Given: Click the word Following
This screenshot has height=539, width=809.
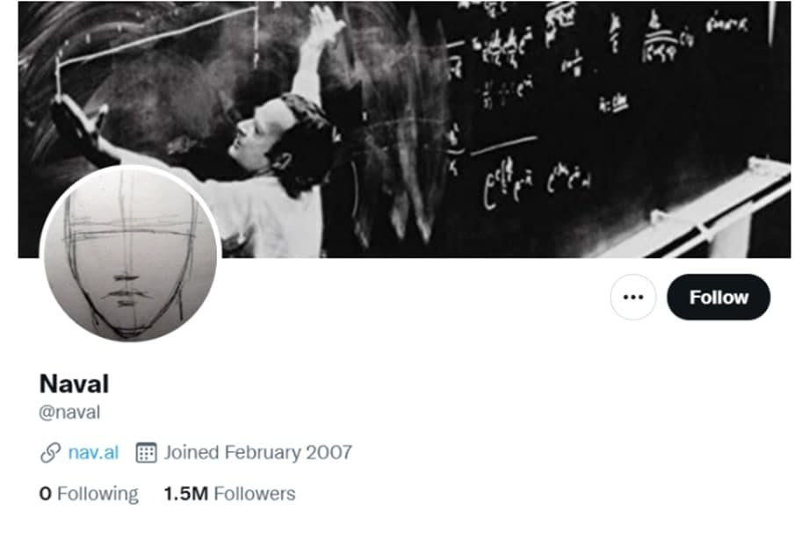Looking at the screenshot, I should [x=98, y=493].
